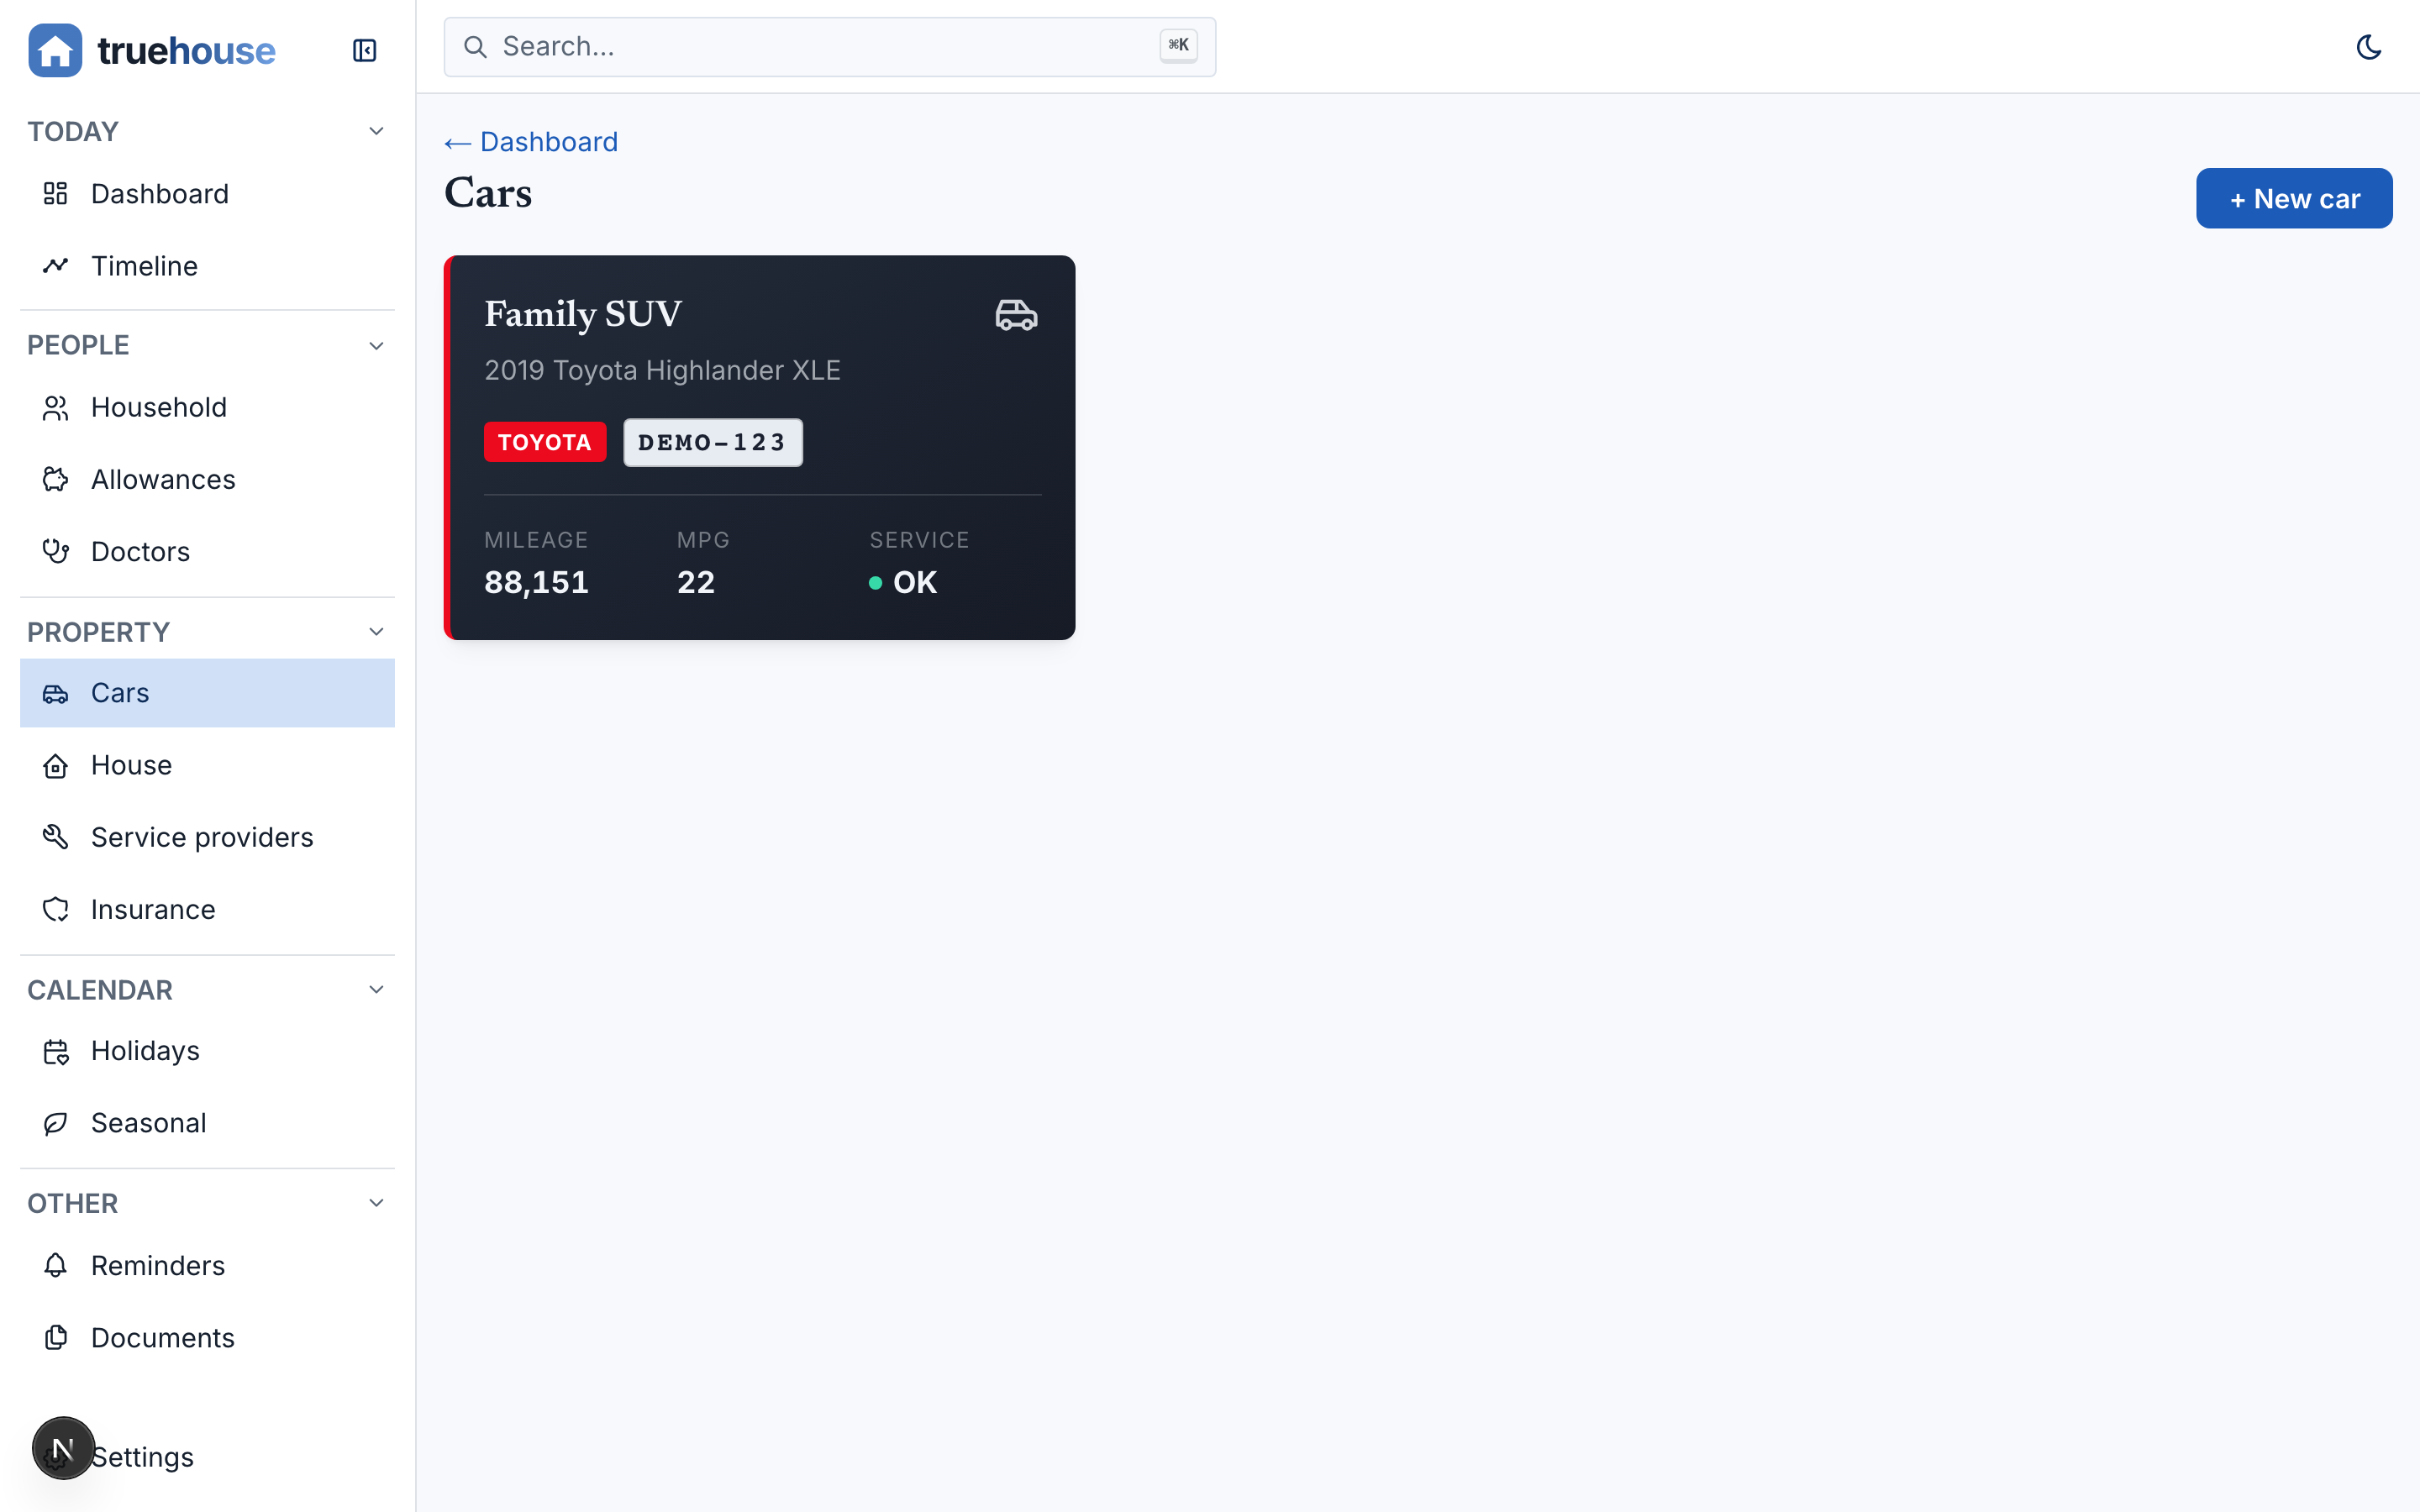Open Allowances piggy bank icon
The width and height of the screenshot is (2420, 1512).
click(56, 479)
